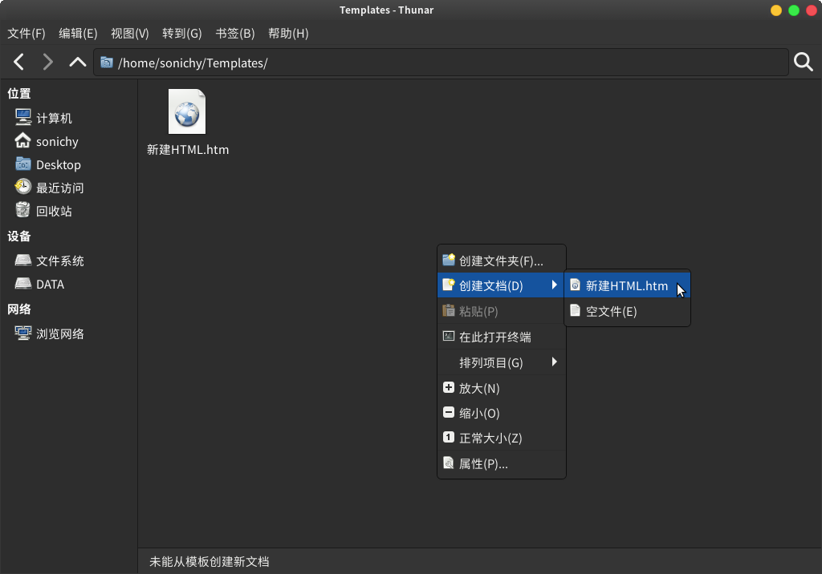Choose 新建HTML.htm template in submenu
Screen dimensions: 822x574
[626, 285]
